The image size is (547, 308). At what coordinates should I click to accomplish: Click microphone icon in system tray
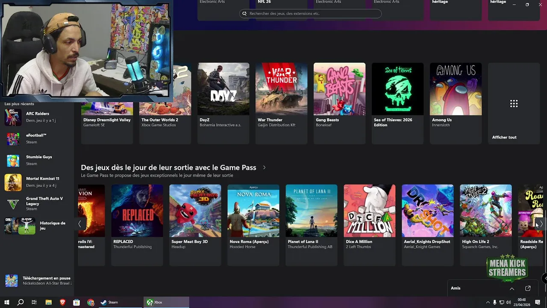(x=494, y=302)
